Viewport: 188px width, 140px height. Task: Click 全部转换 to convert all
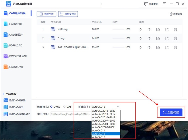[171, 112]
